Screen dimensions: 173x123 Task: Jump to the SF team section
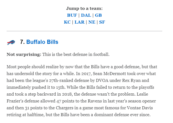pos(102,22)
